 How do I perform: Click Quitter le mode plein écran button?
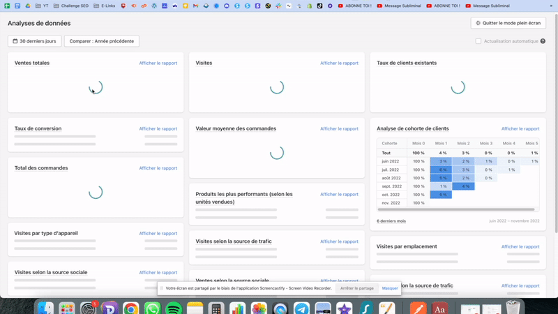click(x=508, y=23)
